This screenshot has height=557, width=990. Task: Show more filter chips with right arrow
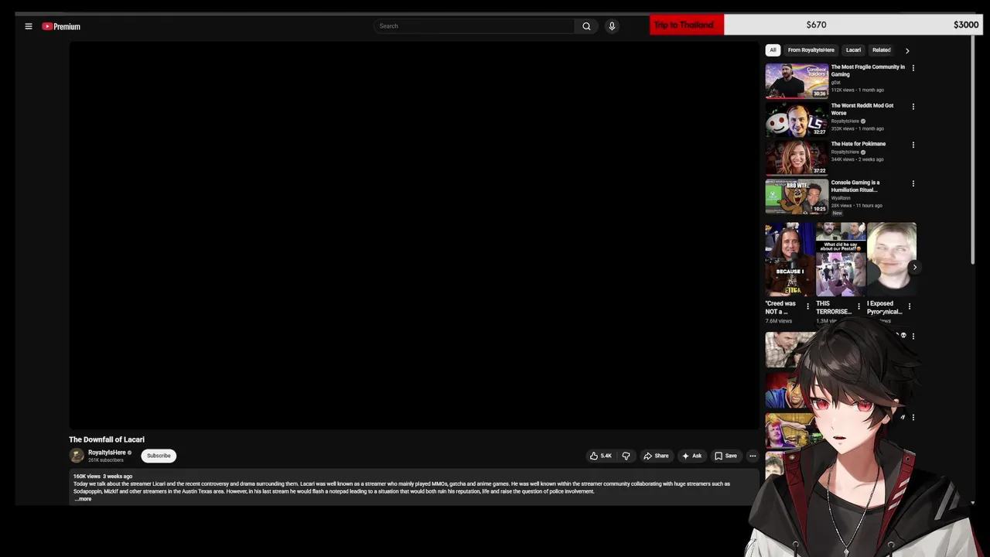[x=907, y=50]
